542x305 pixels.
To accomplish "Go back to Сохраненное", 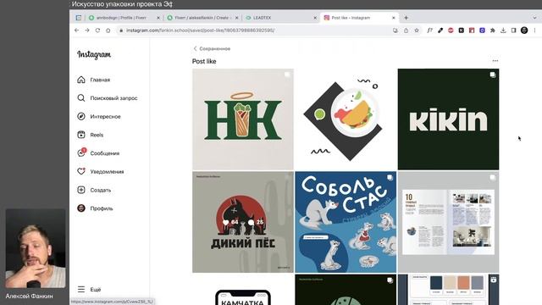I will click(x=212, y=49).
